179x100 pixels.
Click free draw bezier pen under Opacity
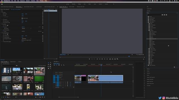coord(8,26)
